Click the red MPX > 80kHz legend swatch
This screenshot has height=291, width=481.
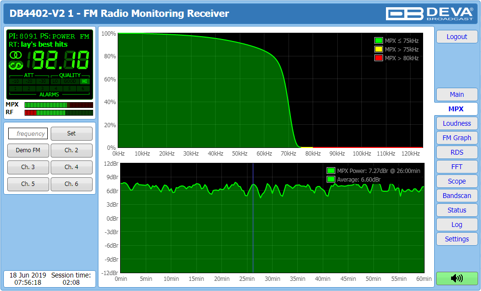click(379, 58)
